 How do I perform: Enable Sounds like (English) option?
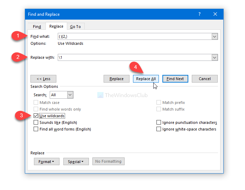point(36,122)
